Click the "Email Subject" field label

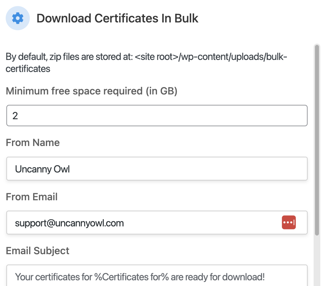point(37,251)
